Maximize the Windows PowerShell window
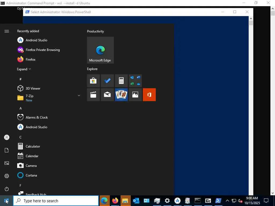This screenshot has width=275, height=206. point(235,12)
